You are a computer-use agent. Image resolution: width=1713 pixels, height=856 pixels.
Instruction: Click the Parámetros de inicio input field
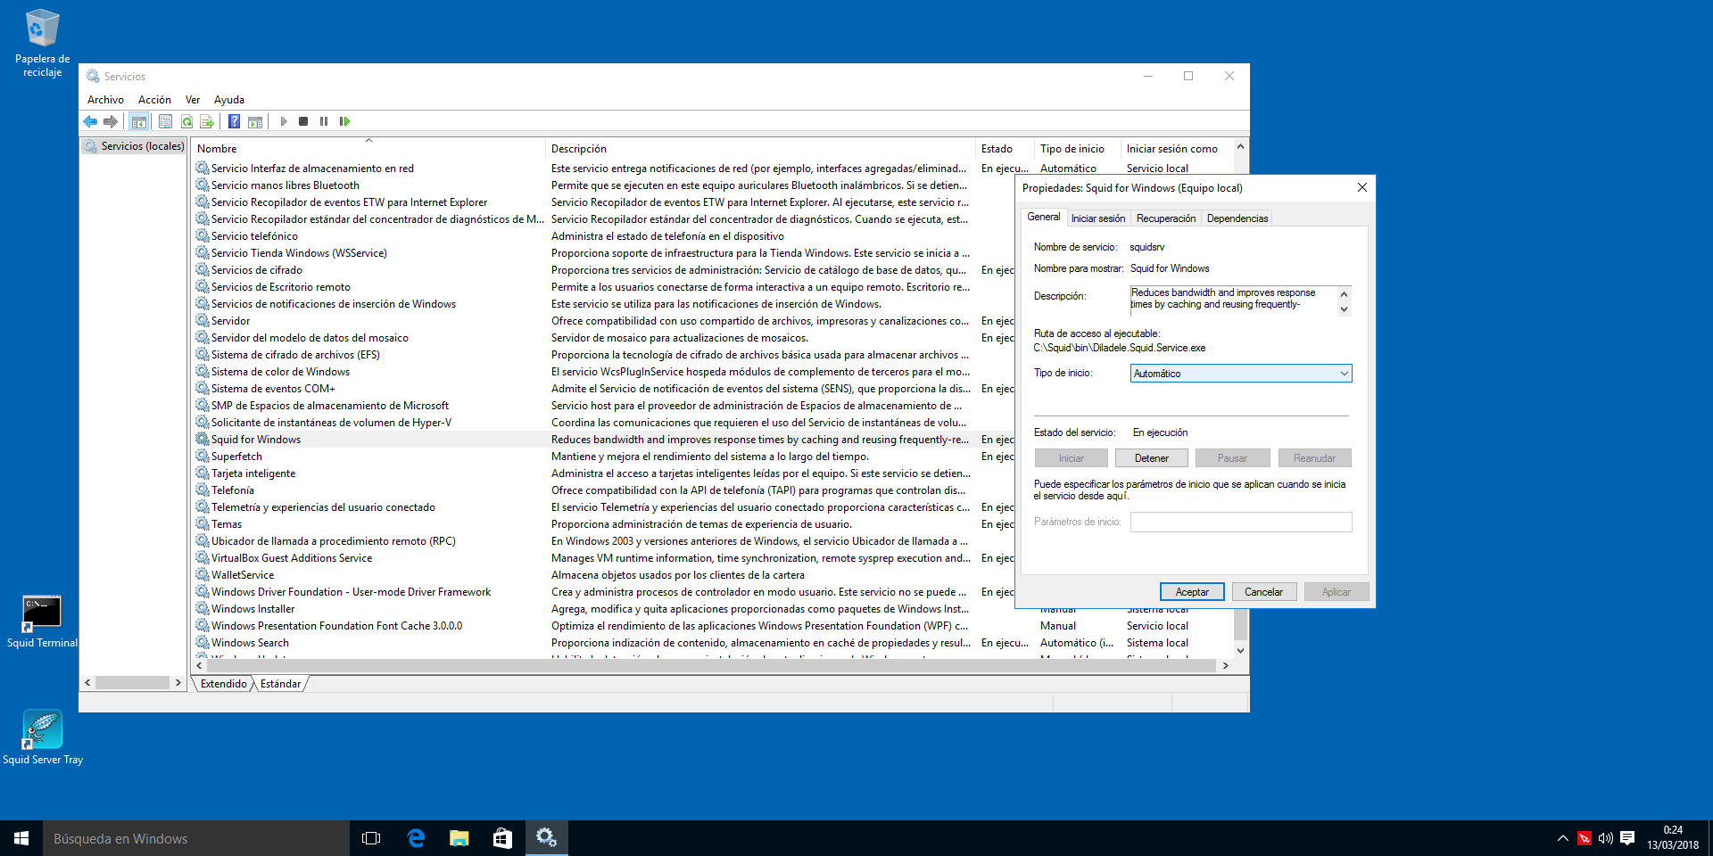coord(1240,522)
